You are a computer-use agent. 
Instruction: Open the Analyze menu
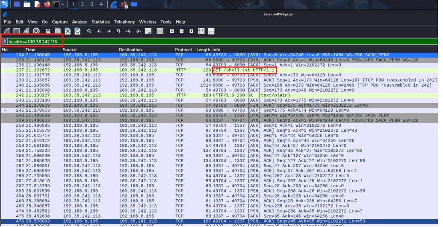point(80,22)
